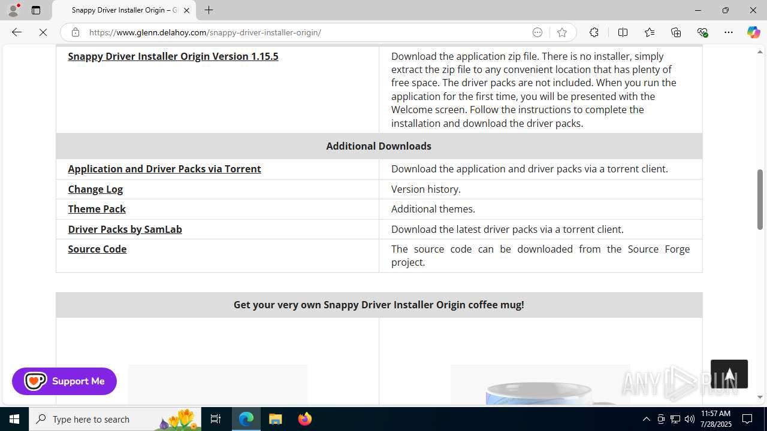Open the Change Log link

click(95, 189)
